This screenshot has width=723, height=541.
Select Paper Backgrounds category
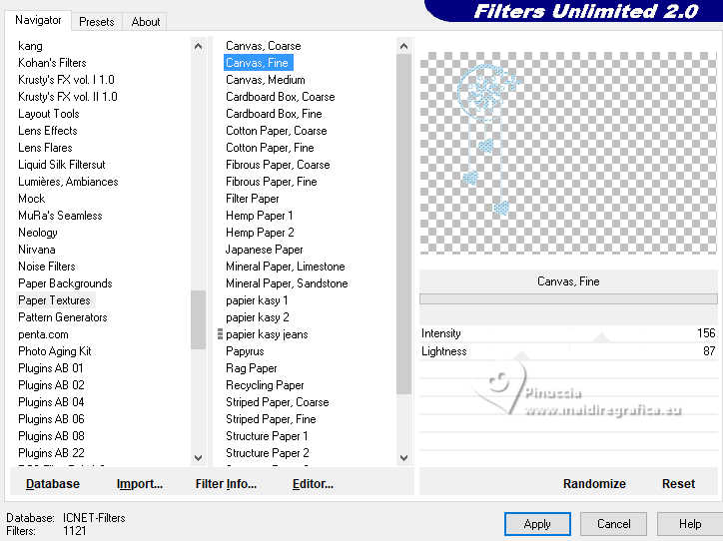pyautogui.click(x=65, y=283)
